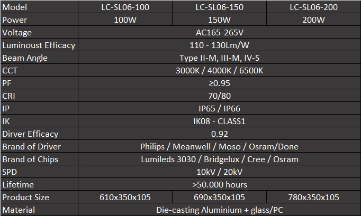Image resolution: width=361 pixels, height=216 pixels.
Task: Click the 200W power value
Action: [313, 20]
